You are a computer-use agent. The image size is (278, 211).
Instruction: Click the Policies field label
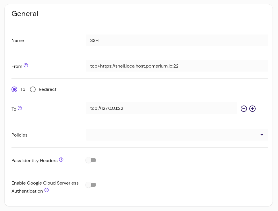click(20, 135)
